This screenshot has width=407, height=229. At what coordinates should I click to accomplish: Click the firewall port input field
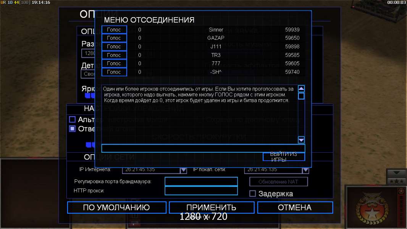[201, 181]
